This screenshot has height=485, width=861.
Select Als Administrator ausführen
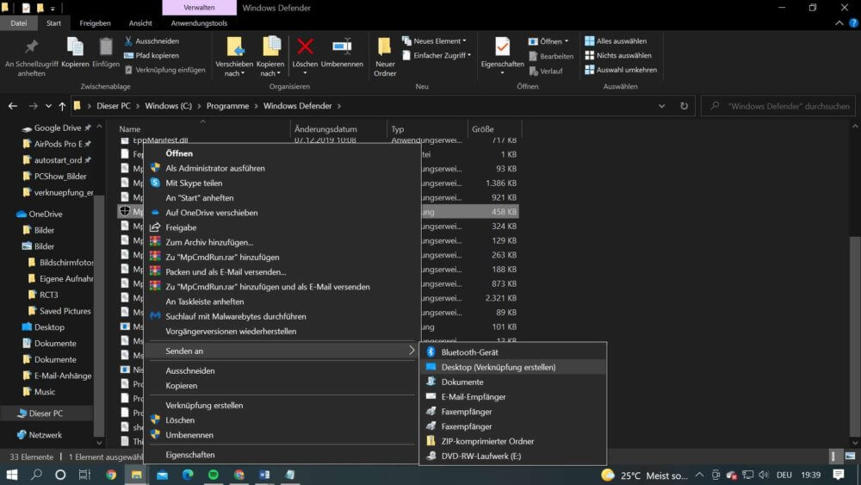(x=282, y=168)
